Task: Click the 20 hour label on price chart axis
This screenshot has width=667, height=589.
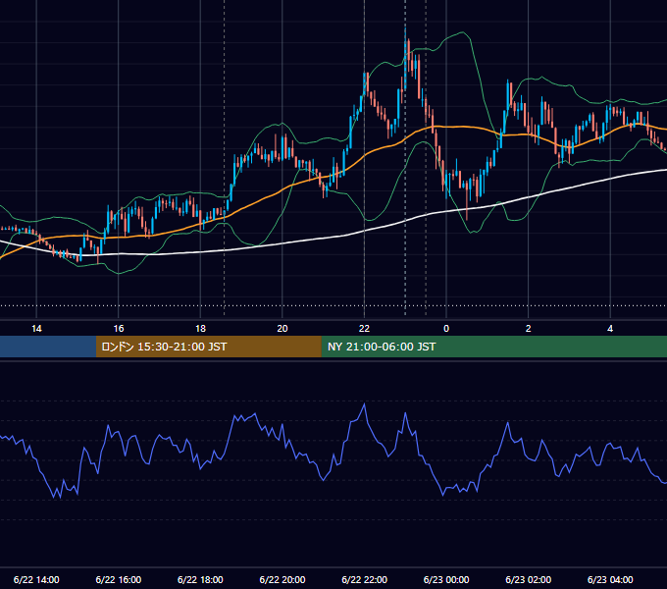Action: coord(282,329)
